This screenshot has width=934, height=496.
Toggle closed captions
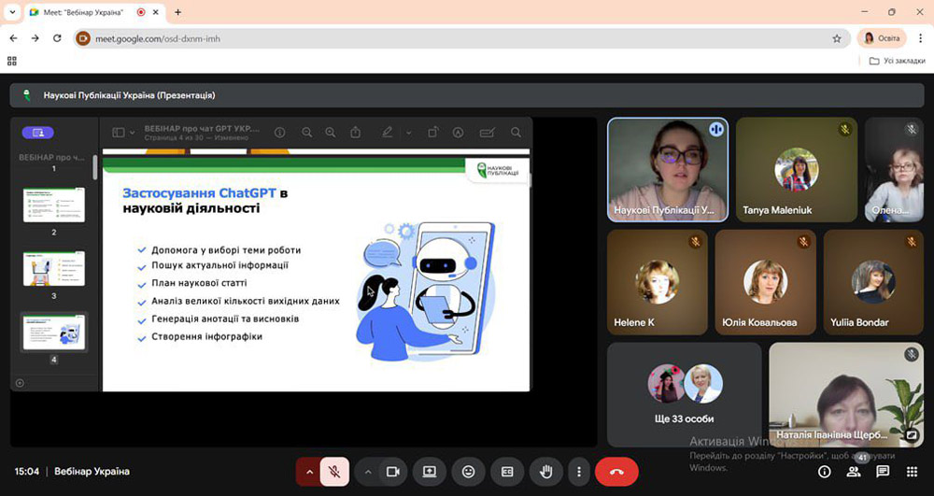pos(507,472)
